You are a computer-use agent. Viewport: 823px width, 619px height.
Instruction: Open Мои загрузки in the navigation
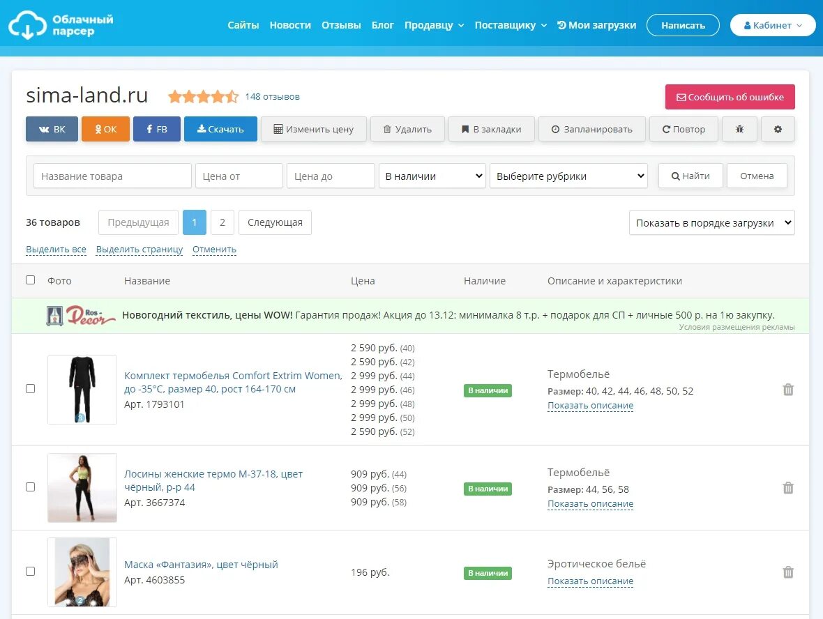click(597, 25)
